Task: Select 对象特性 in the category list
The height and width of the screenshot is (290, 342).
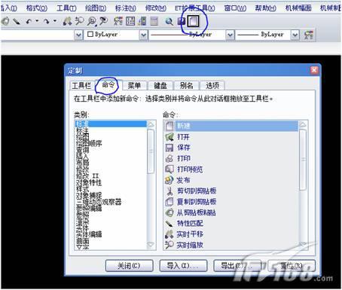Action: (89, 182)
